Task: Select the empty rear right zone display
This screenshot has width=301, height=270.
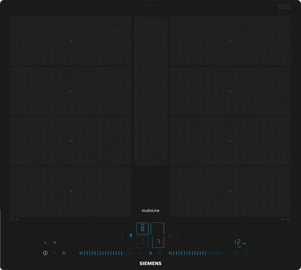Action: click(158, 228)
